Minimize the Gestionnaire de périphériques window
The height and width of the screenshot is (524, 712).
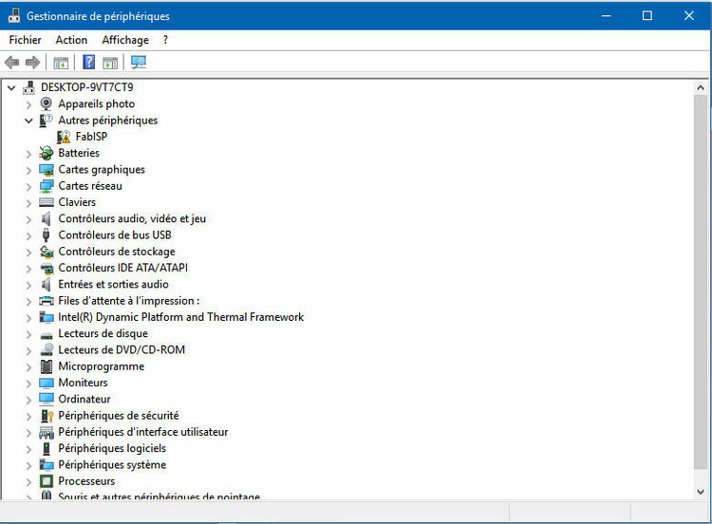(x=606, y=16)
